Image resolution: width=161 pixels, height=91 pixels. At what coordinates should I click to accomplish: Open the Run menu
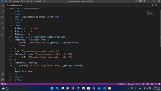(x=32, y=1)
